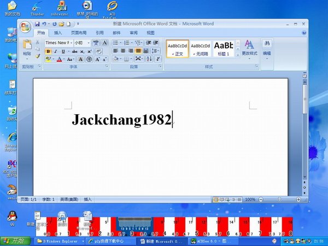
Task: Open the 字体 font dialog launcher
Action: tap(107, 66)
